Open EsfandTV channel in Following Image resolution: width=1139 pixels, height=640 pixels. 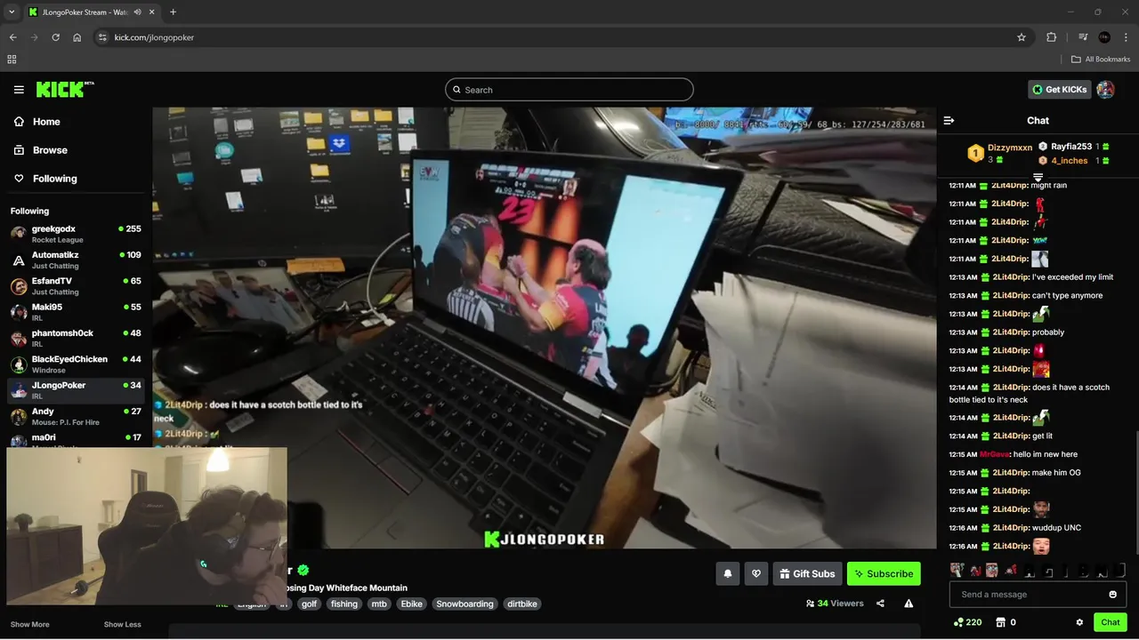point(76,286)
